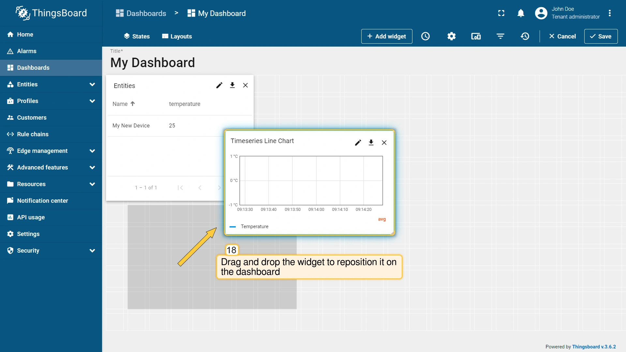Open the dashboard filters icon
The width and height of the screenshot is (626, 352).
click(500, 36)
